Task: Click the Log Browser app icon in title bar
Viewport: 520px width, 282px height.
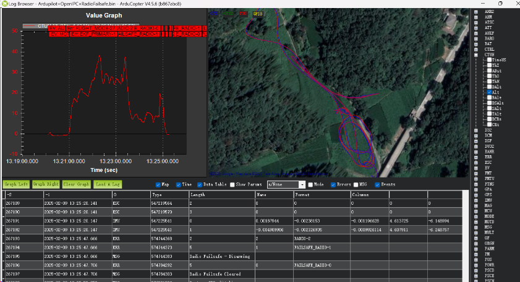Action: coord(4,4)
